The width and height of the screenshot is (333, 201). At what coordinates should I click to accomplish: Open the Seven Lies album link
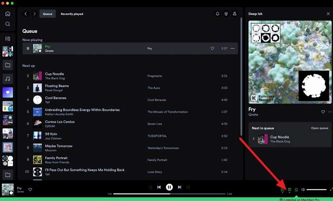pyautogui.click(x=154, y=124)
